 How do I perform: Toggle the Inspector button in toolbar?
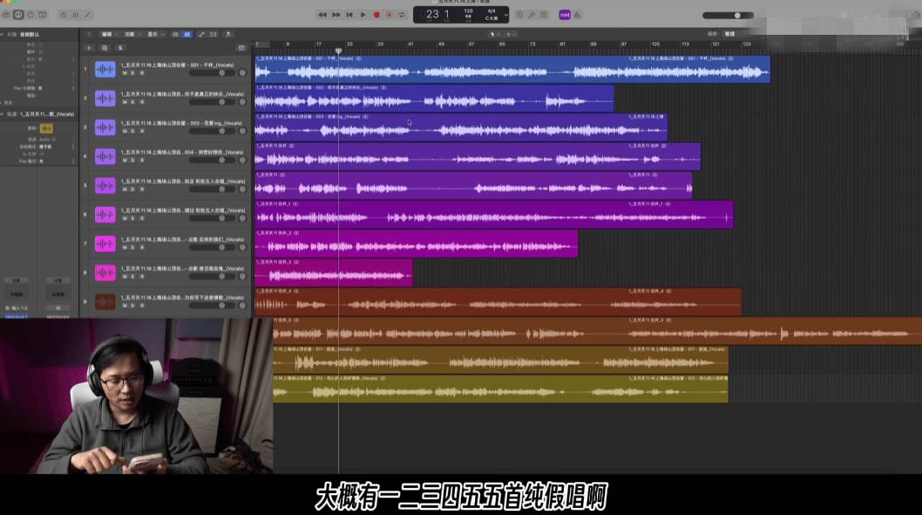[18, 15]
